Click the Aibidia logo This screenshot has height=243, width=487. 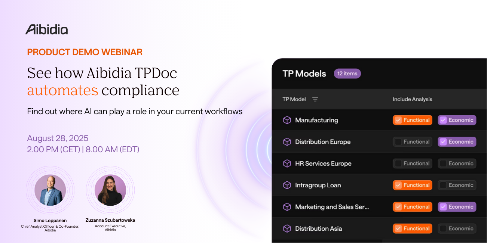[47, 29]
